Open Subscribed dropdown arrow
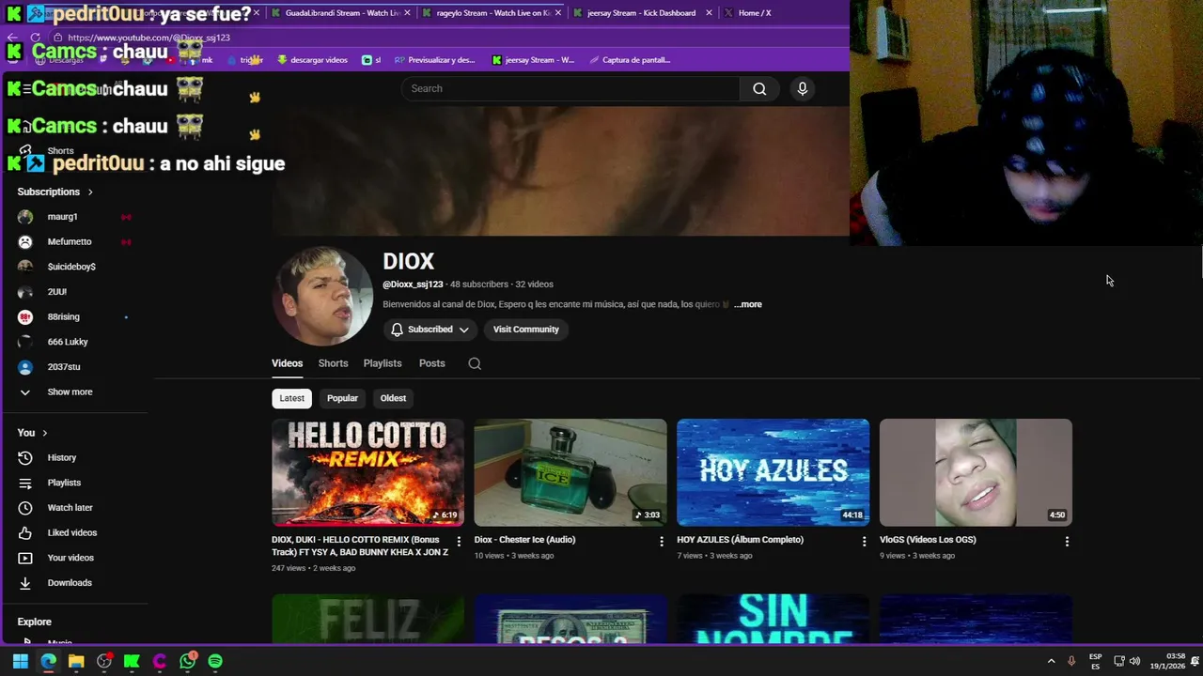The image size is (1203, 676). pyautogui.click(x=463, y=330)
